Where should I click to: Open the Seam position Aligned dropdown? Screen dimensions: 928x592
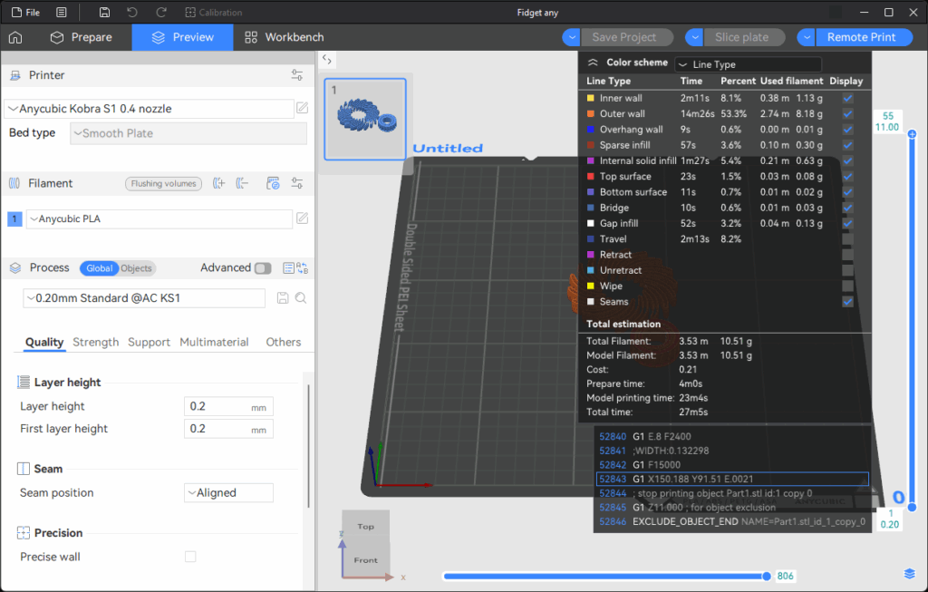[x=228, y=493]
